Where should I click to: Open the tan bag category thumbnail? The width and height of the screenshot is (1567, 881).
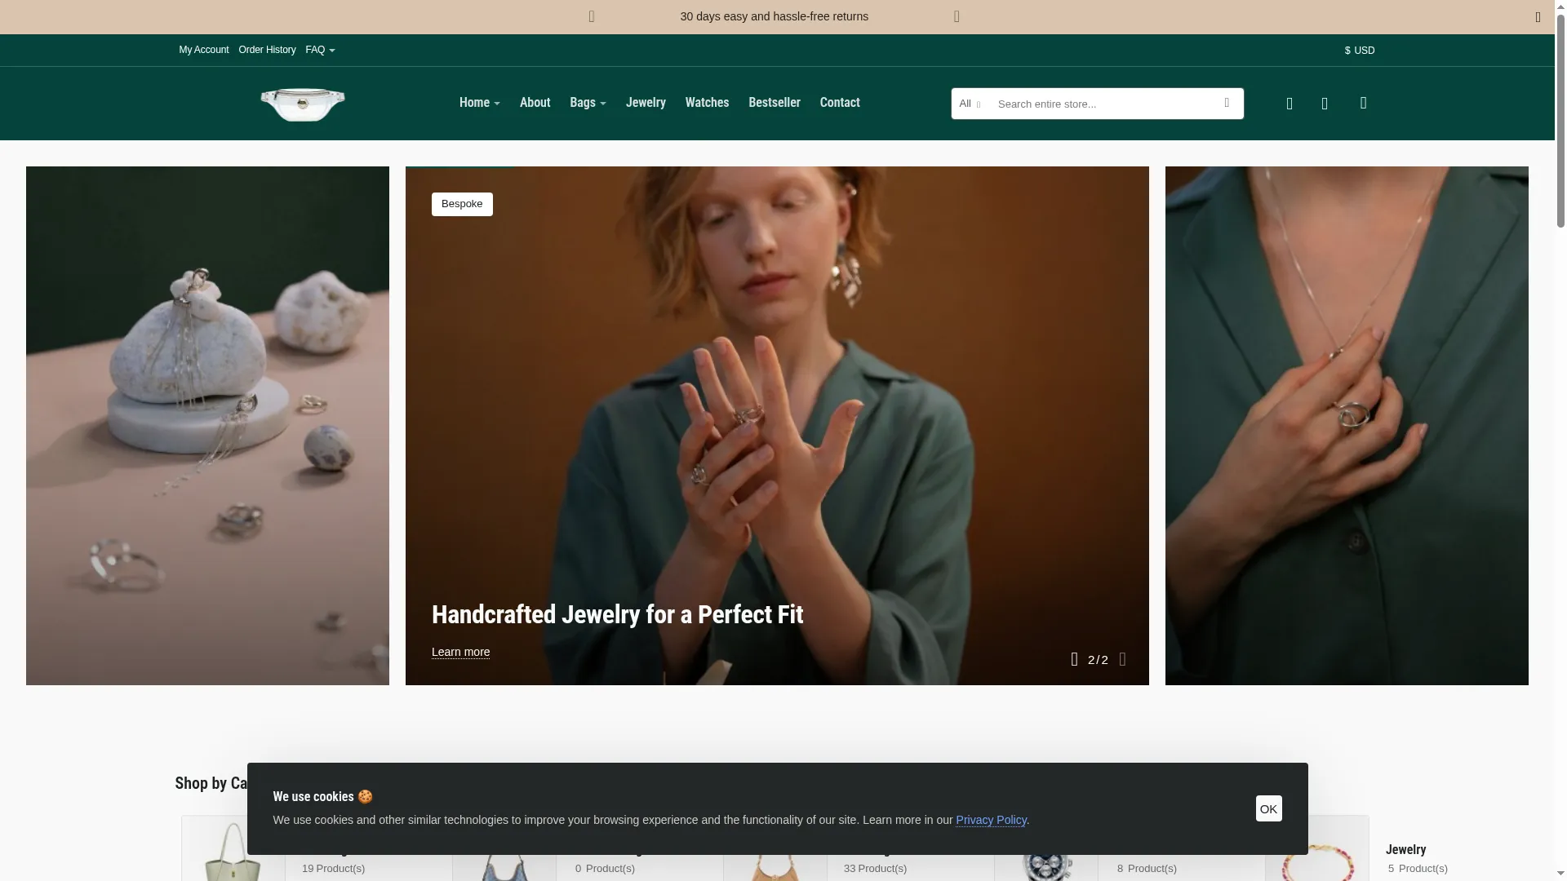775,866
